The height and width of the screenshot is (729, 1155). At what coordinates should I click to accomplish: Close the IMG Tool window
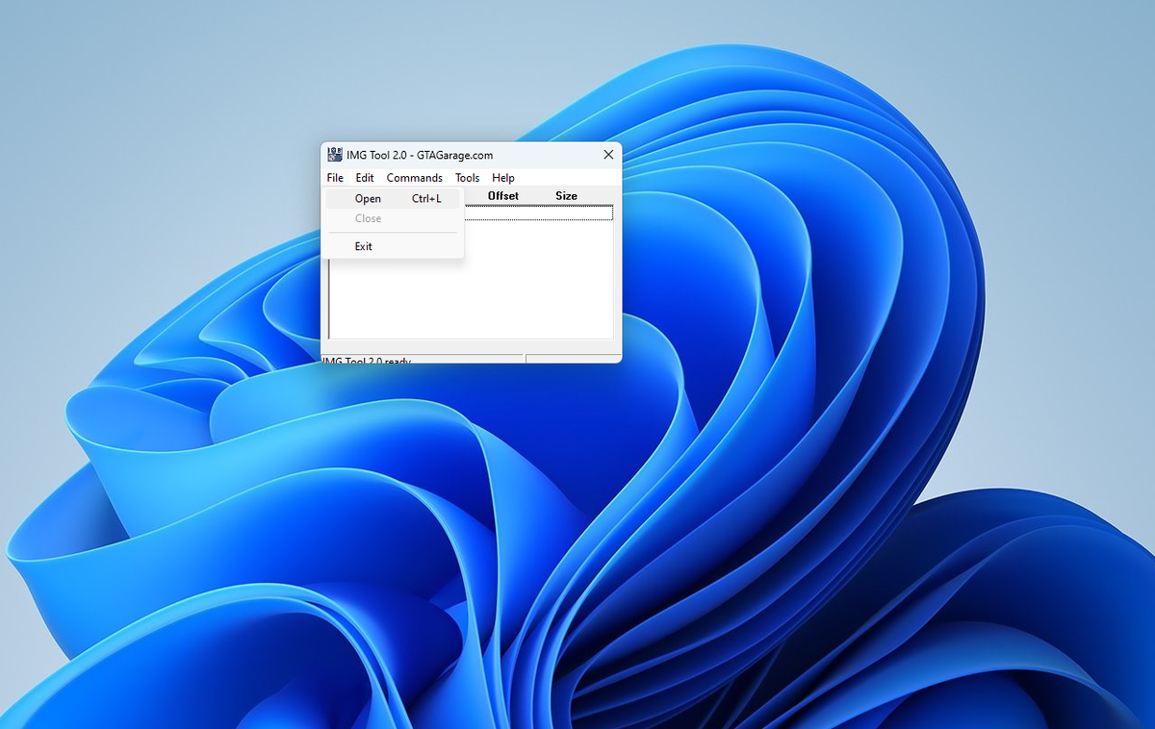click(x=608, y=155)
